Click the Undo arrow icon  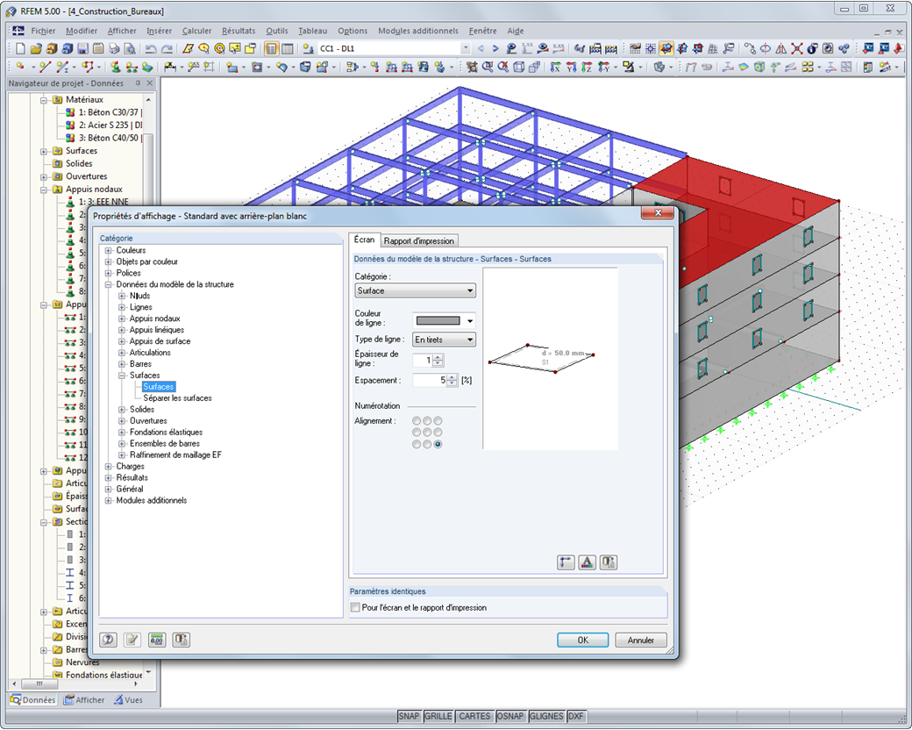151,49
